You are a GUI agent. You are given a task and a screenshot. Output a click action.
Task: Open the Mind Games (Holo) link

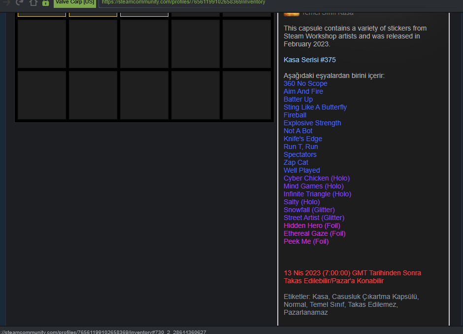click(314, 186)
